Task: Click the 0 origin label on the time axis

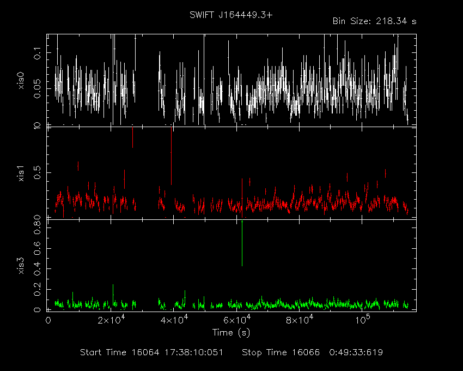Action: coord(48,320)
